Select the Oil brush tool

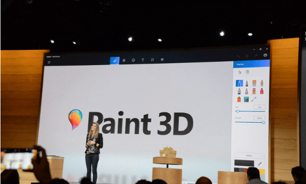(x=254, y=83)
